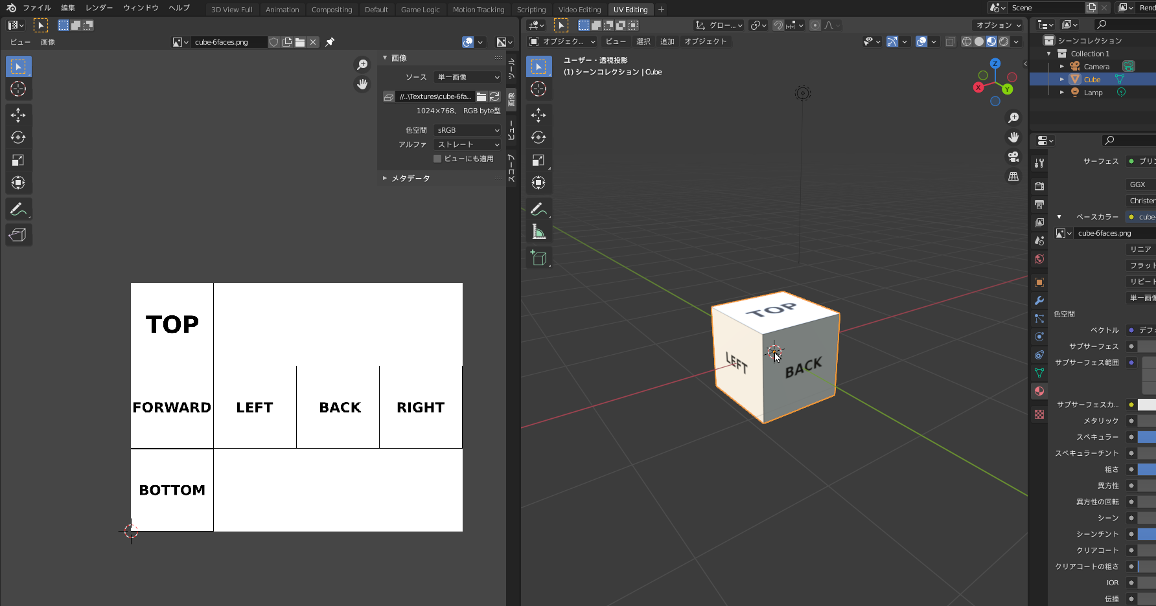Click the pan hand icon in the image editor
The width and height of the screenshot is (1156, 606).
pos(362,84)
